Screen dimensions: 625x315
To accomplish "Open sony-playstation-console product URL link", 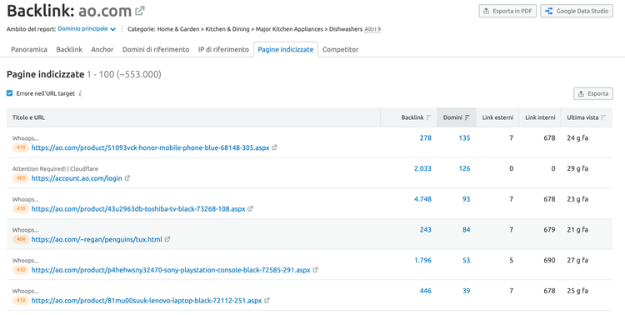I will click(171, 270).
